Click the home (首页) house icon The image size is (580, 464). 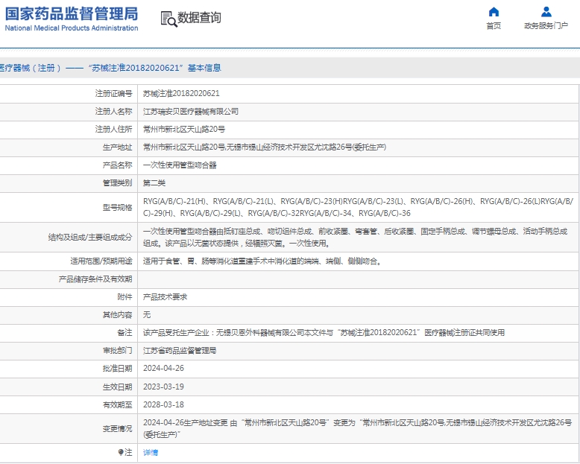(x=494, y=12)
